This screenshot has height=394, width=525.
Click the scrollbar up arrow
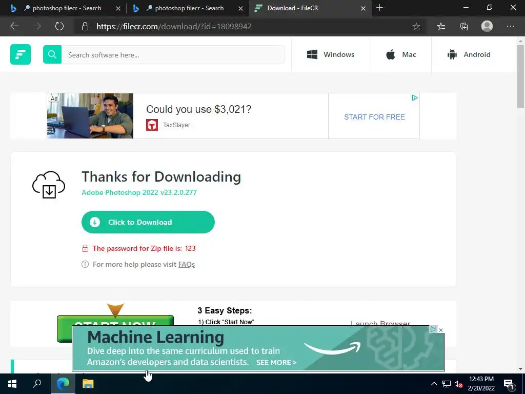coord(520,41)
